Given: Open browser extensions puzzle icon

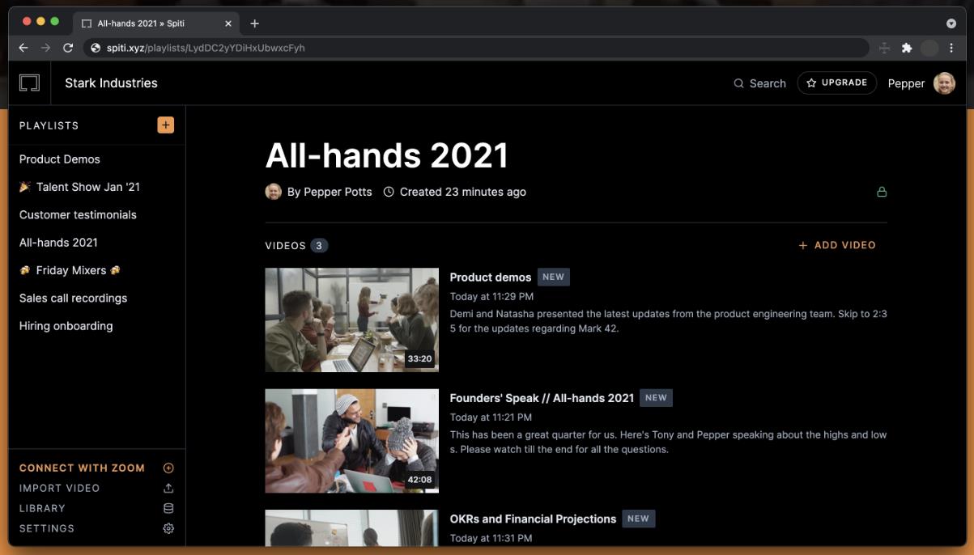Looking at the screenshot, I should click(907, 48).
